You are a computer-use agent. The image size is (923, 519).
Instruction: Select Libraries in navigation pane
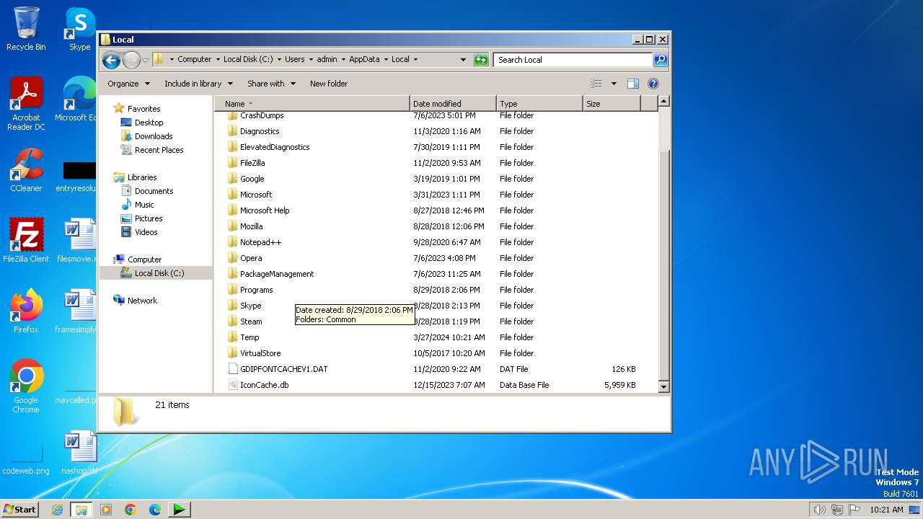click(142, 177)
